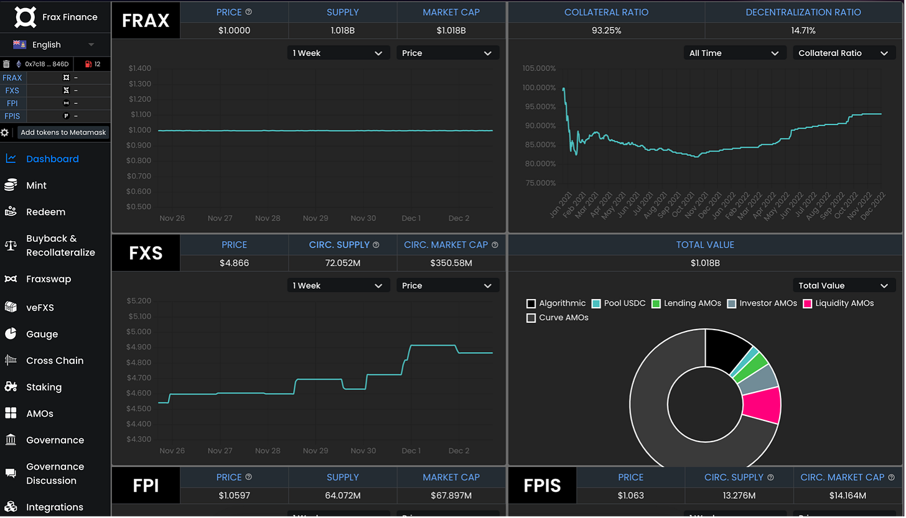Screen dimensions: 906x518
Task: Open the Fraxswap page
Action: pos(49,279)
